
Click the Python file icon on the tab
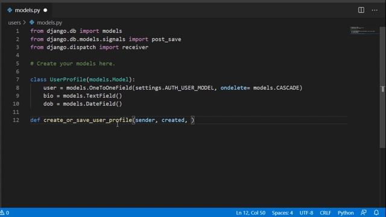click(x=10, y=10)
